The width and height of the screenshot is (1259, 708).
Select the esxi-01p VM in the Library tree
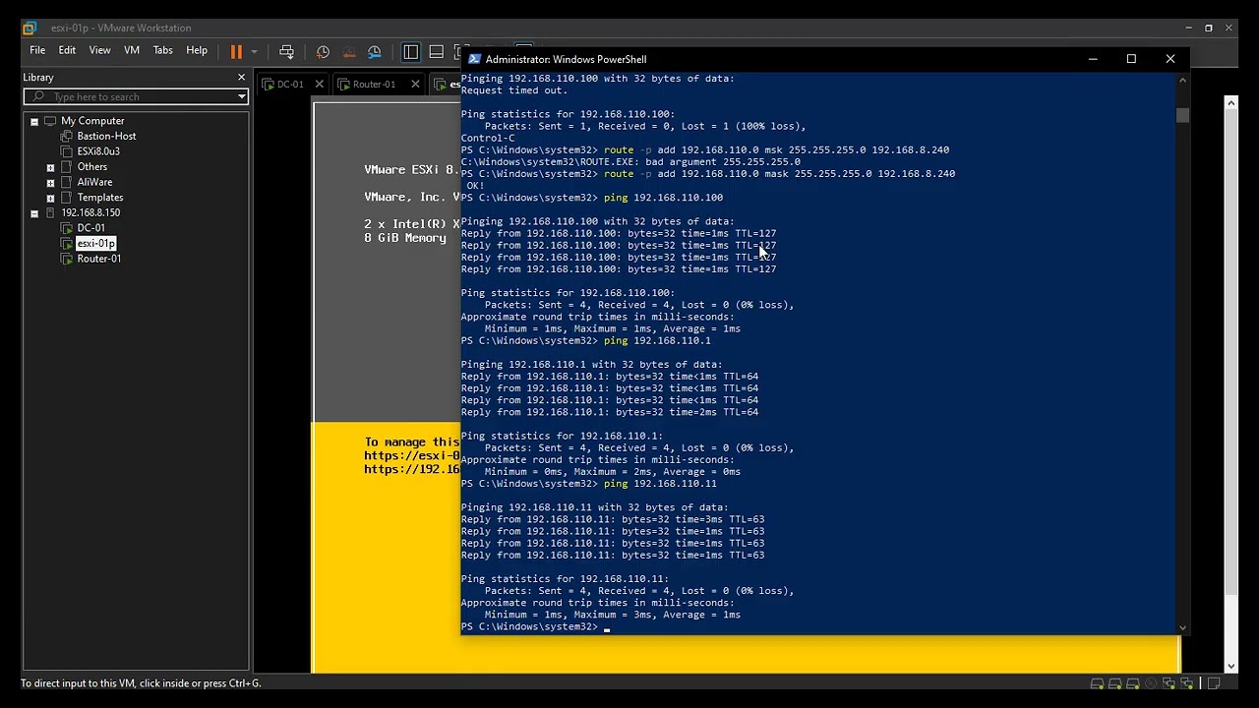[x=95, y=243]
